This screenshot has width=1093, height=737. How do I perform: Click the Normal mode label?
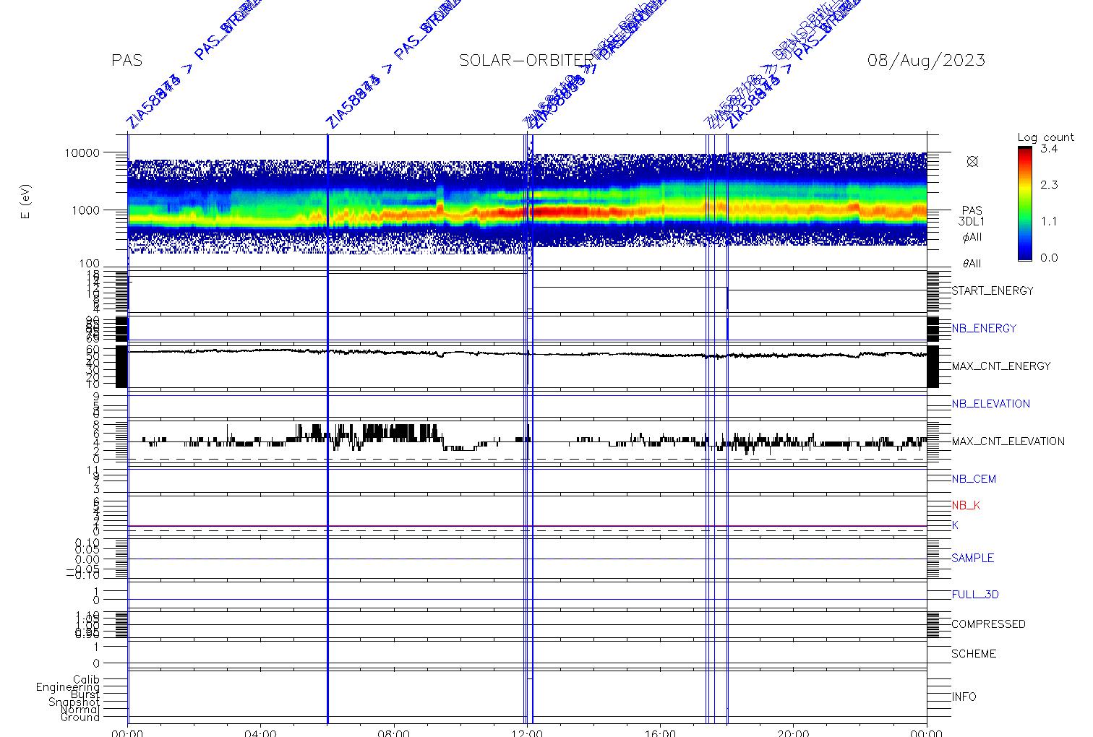pyautogui.click(x=82, y=710)
